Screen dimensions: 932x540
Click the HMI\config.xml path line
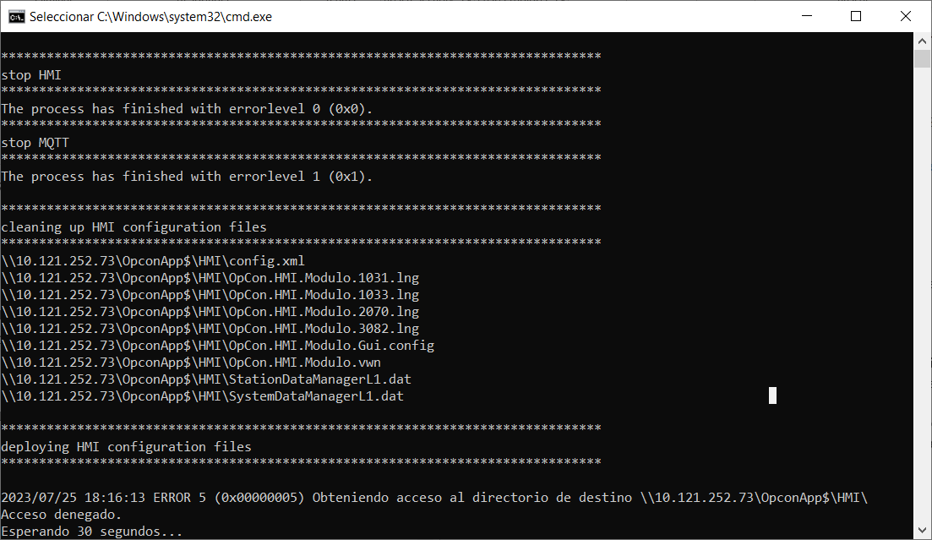[x=153, y=261]
